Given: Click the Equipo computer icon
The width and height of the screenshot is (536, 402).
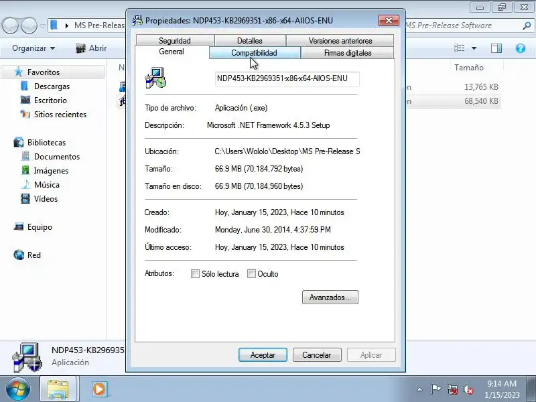Looking at the screenshot, I should pyautogui.click(x=19, y=227).
